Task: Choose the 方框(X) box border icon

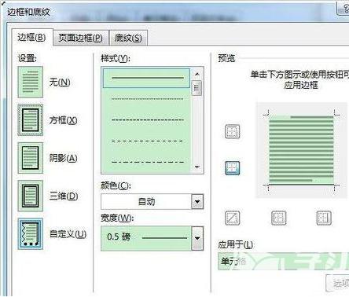Action: pos(31,120)
